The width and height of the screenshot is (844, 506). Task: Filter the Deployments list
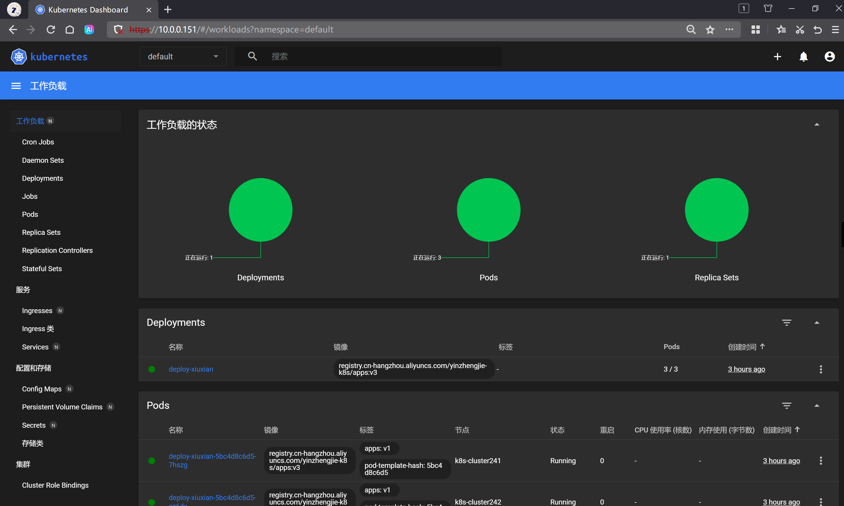[x=786, y=323]
